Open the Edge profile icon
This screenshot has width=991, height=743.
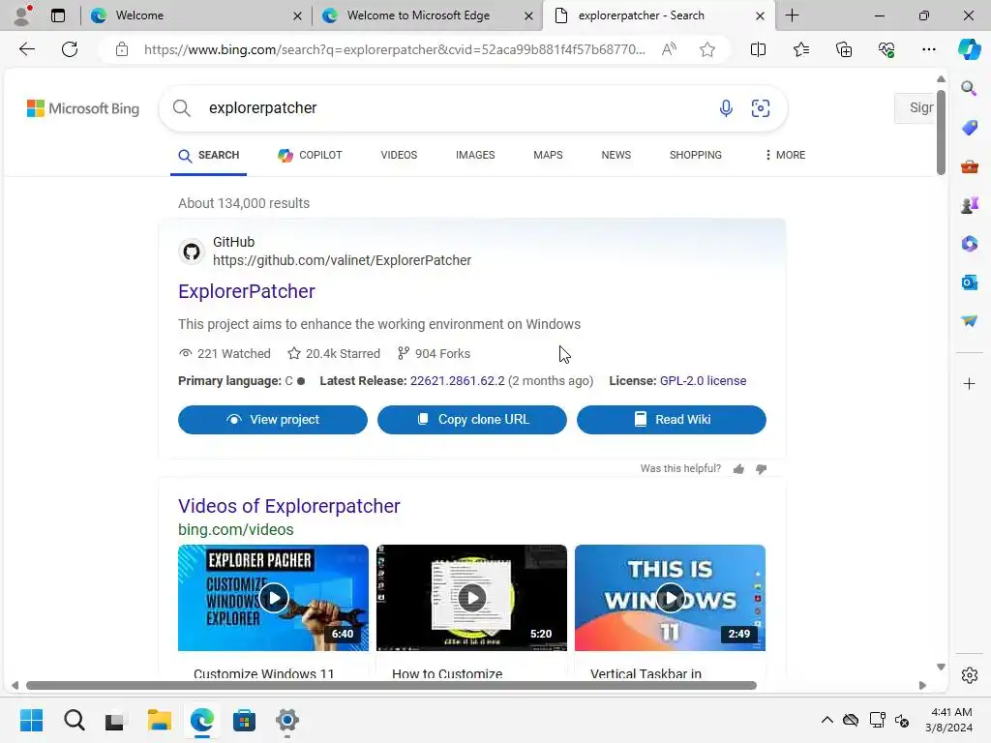[22, 15]
